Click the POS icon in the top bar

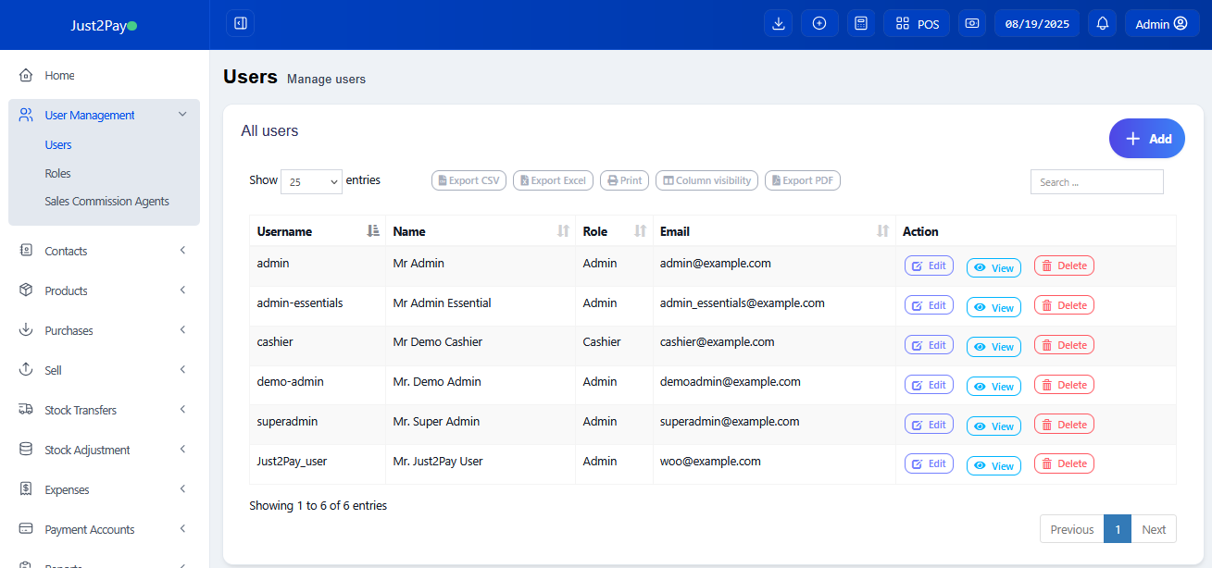click(x=916, y=23)
